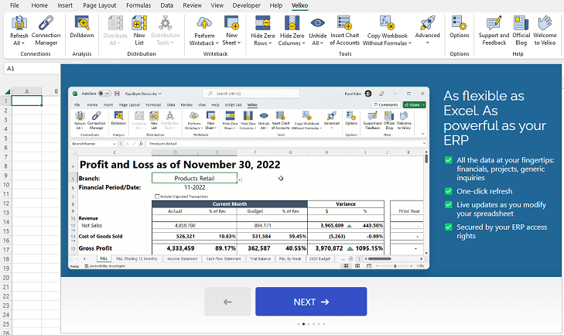Switch to the Home tab

39,5
